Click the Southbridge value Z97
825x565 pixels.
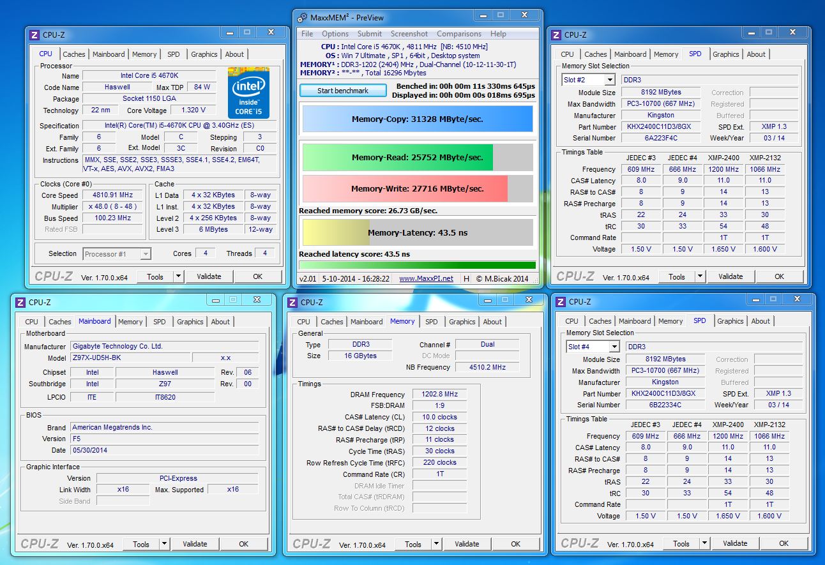pos(165,384)
